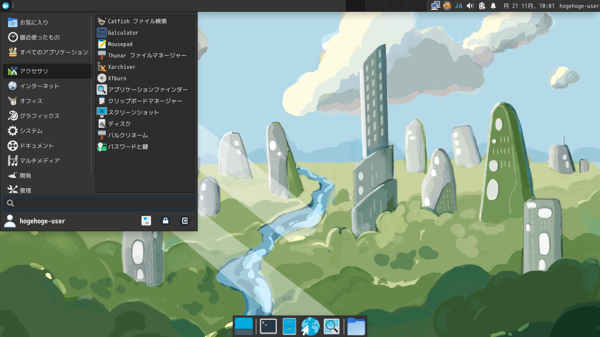Click the log out button in menu
This screenshot has height=337, width=600.
pyautogui.click(x=185, y=221)
